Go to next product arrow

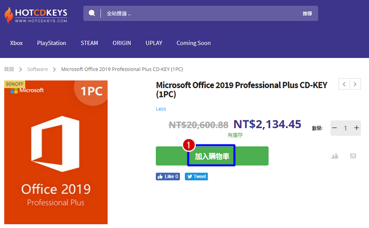pos(355,84)
